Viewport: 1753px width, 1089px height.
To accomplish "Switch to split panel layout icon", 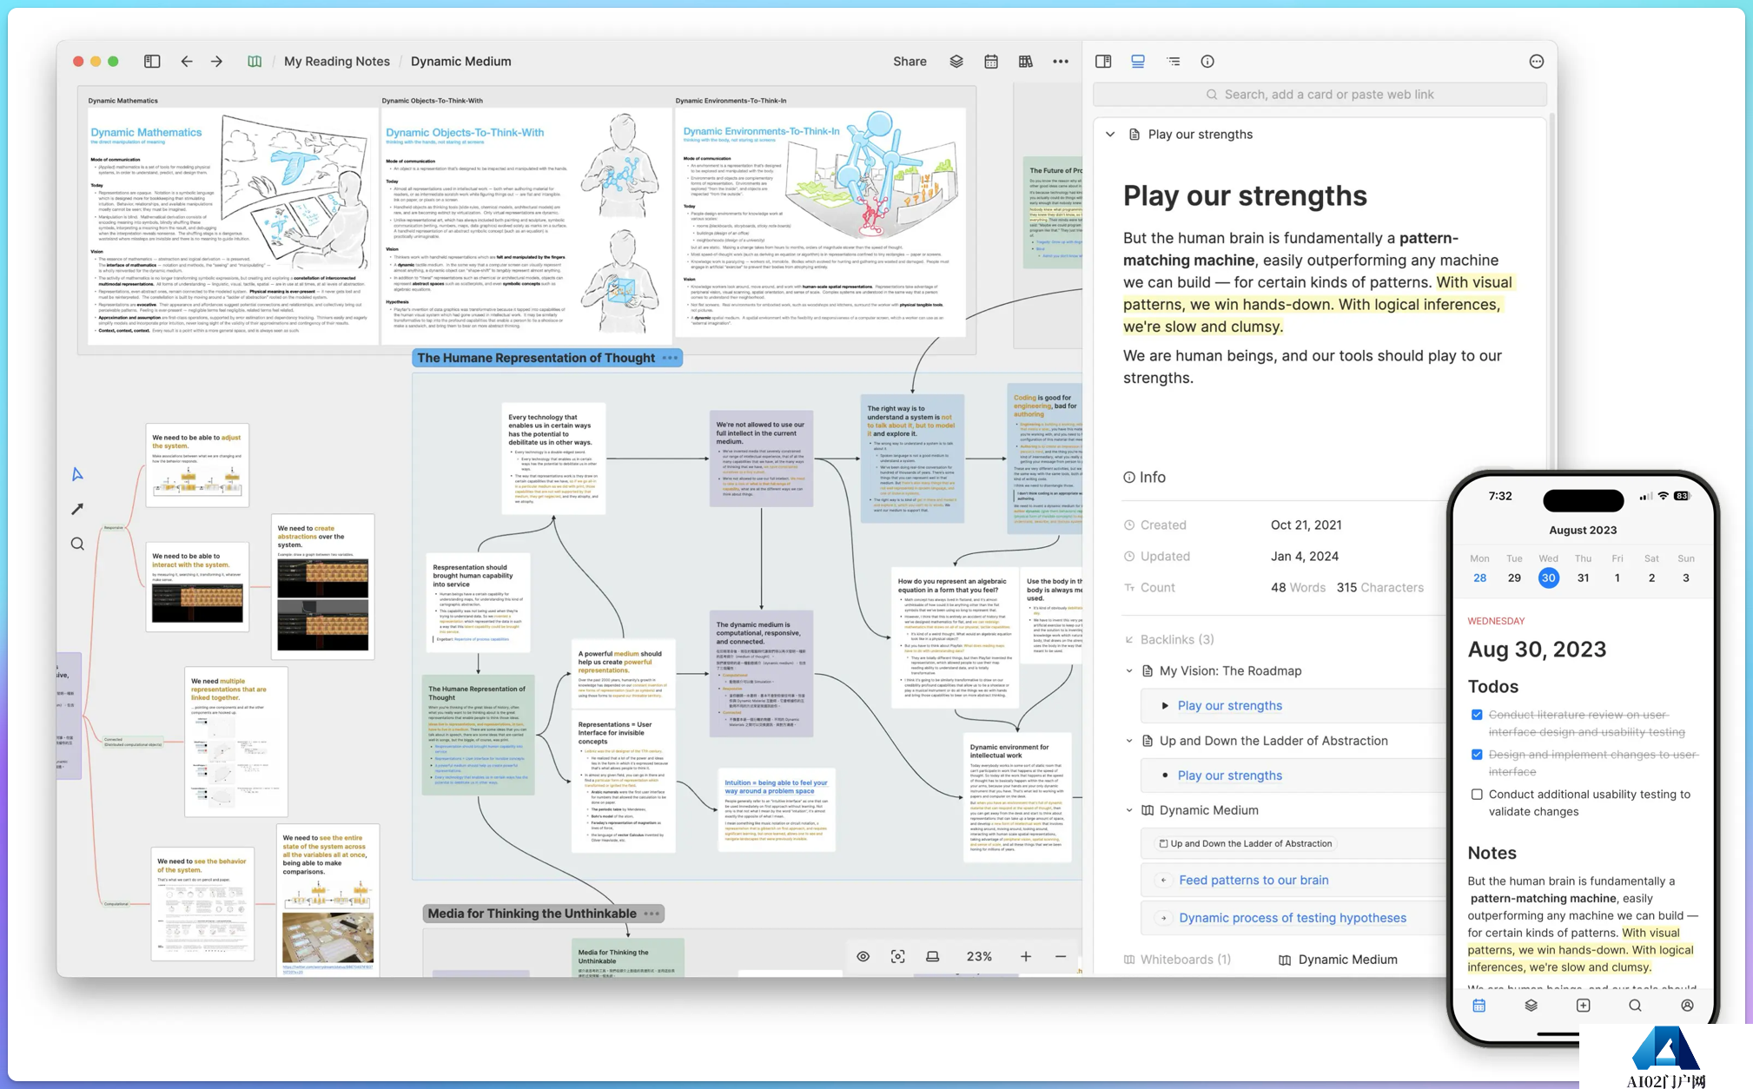I will tap(1103, 62).
